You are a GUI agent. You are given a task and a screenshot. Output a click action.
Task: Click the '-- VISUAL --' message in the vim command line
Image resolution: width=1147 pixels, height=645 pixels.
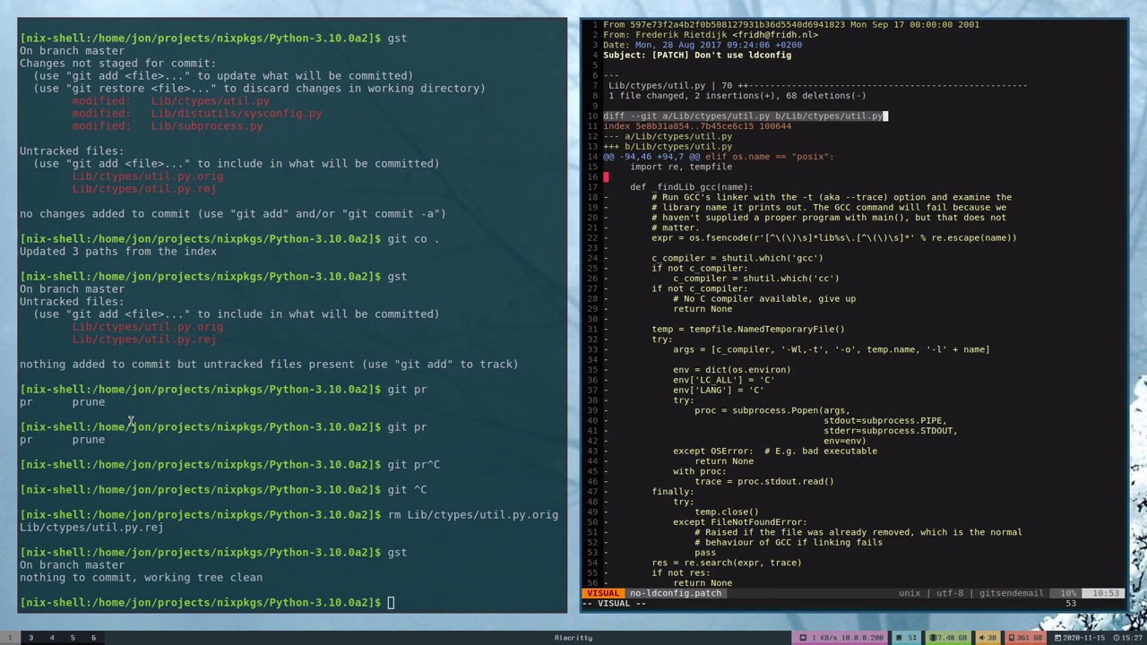coord(614,603)
